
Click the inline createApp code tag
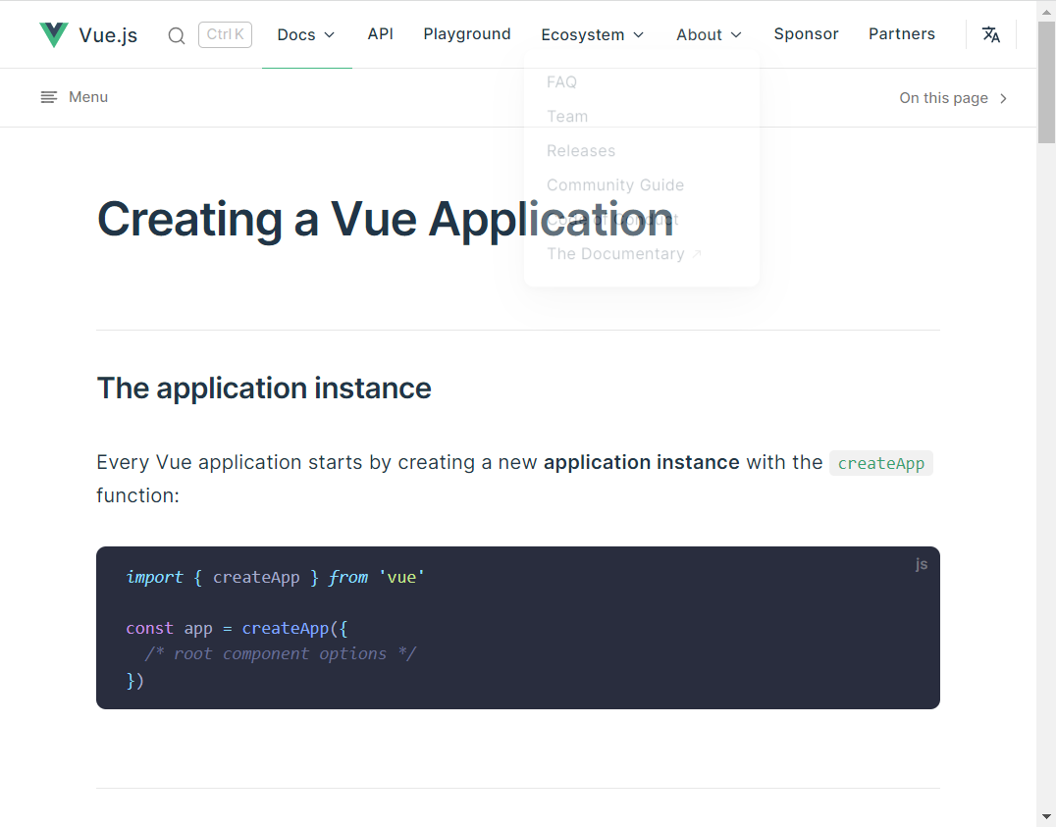881,463
